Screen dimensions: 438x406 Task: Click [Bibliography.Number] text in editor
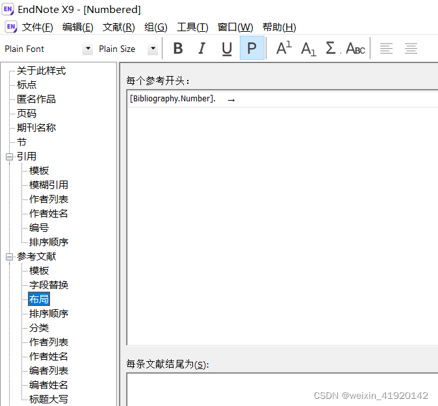[172, 99]
